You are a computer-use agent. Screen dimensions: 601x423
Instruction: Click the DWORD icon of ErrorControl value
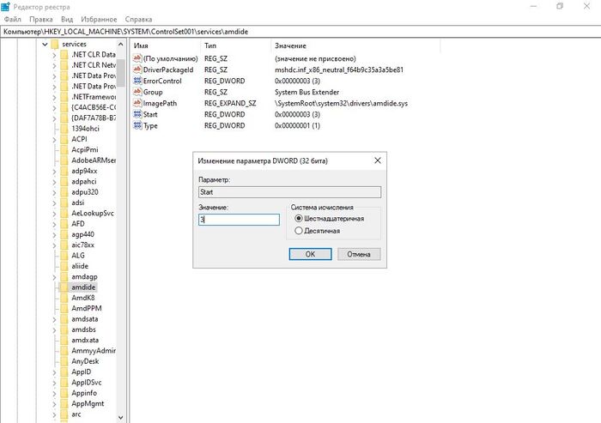tap(137, 81)
